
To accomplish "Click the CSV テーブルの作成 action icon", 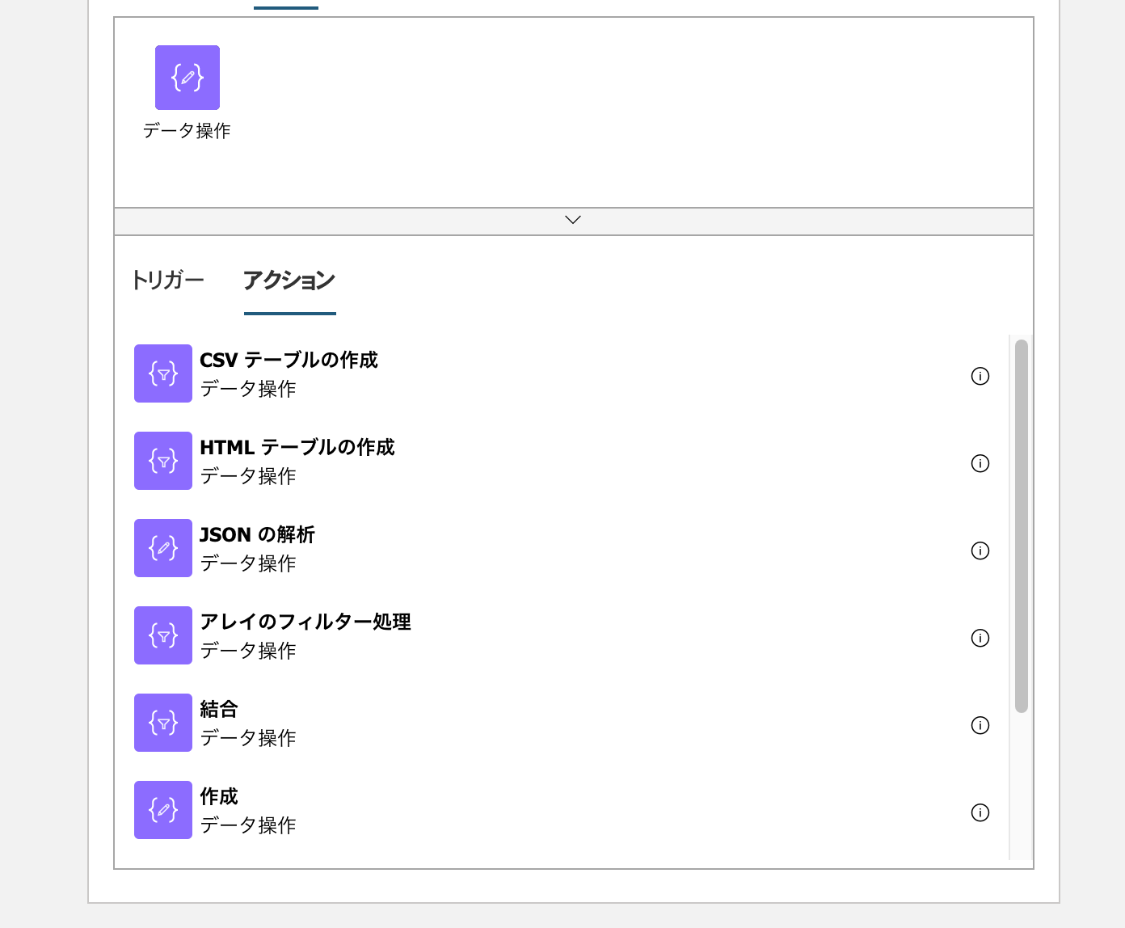I will tap(163, 373).
